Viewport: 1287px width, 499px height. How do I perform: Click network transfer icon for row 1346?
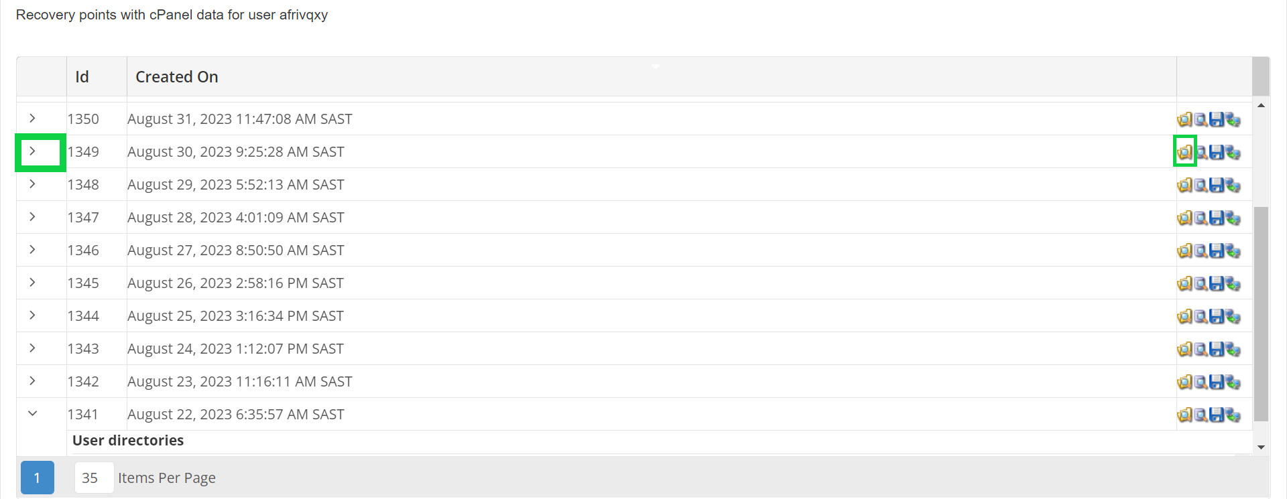pyautogui.click(x=1233, y=251)
